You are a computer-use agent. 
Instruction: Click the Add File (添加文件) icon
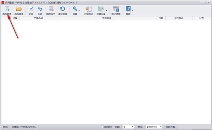(7, 9)
